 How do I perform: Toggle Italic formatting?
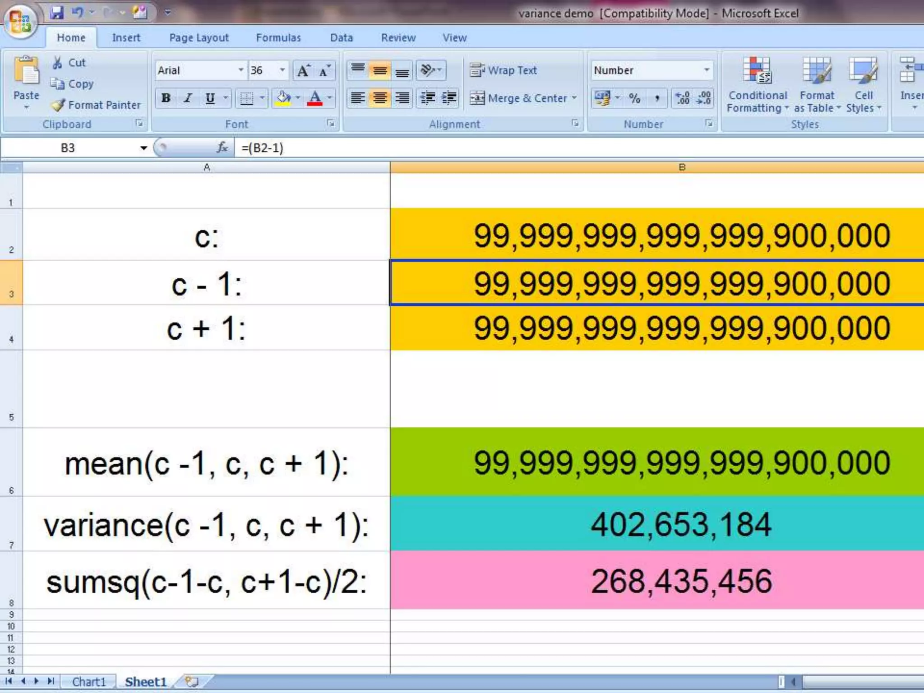pos(188,98)
